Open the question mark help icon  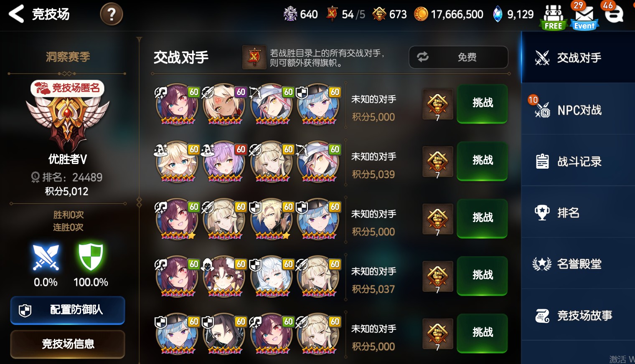coord(112,14)
